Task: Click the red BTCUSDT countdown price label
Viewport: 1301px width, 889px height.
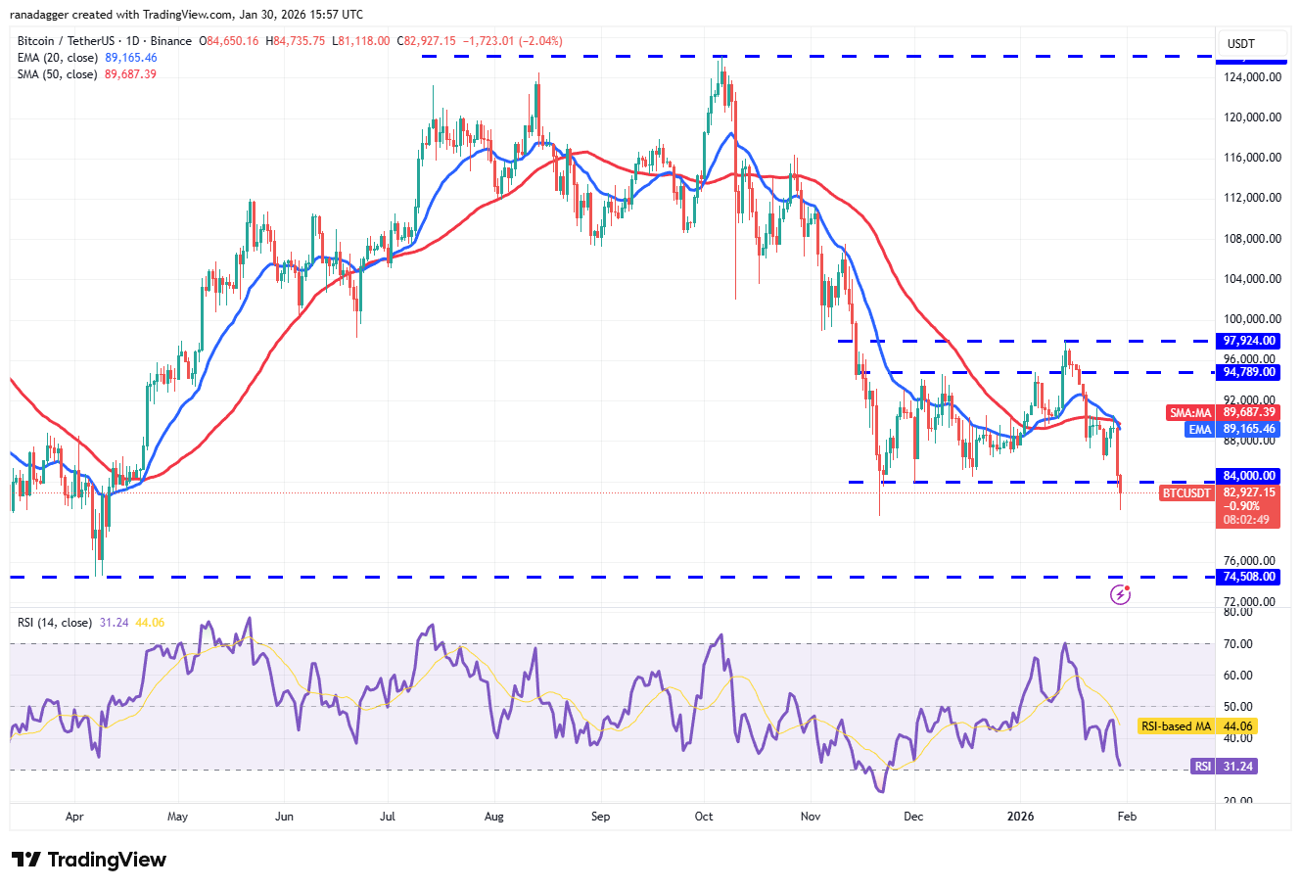Action: [1187, 492]
